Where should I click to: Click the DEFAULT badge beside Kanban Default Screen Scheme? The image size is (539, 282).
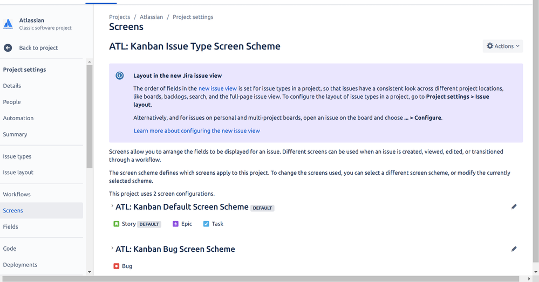coord(262,208)
